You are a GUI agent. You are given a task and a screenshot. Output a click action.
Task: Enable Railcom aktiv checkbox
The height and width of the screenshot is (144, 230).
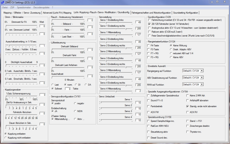[149, 32]
